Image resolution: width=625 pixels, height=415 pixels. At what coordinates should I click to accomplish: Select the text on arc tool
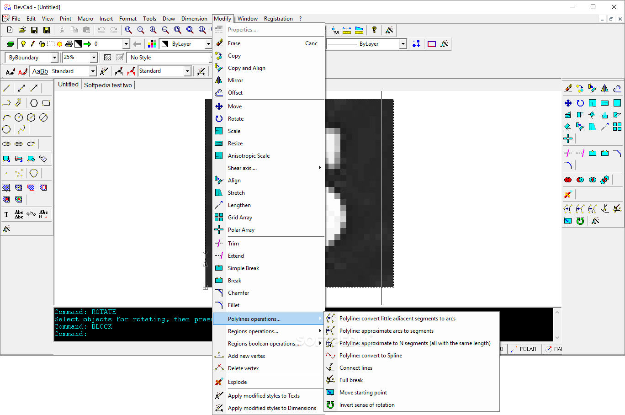[31, 214]
